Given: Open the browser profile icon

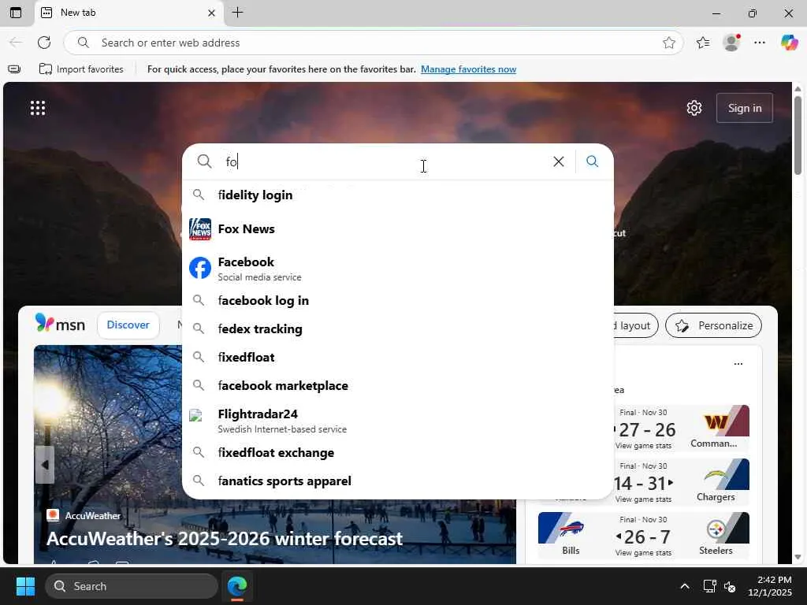Looking at the screenshot, I should (731, 43).
